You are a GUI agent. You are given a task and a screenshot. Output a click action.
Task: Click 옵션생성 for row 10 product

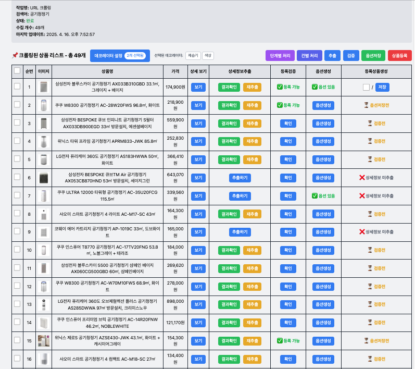[x=322, y=250]
